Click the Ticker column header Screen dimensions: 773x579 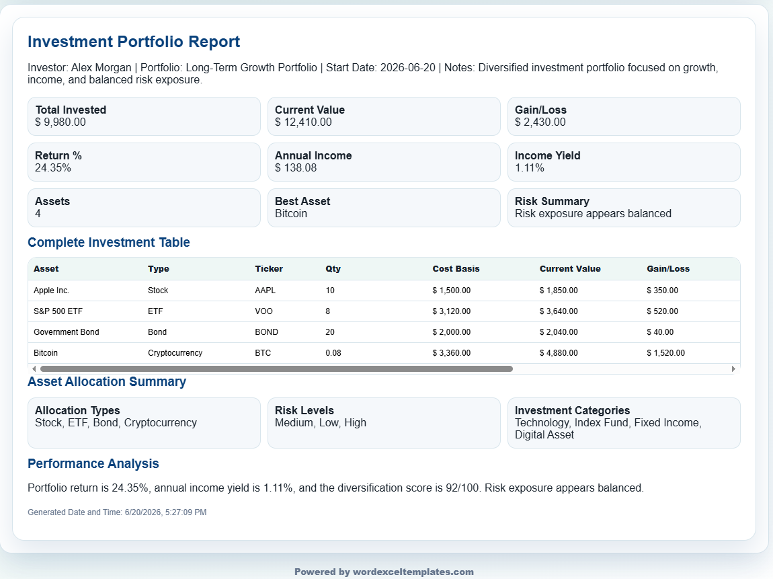coord(269,269)
